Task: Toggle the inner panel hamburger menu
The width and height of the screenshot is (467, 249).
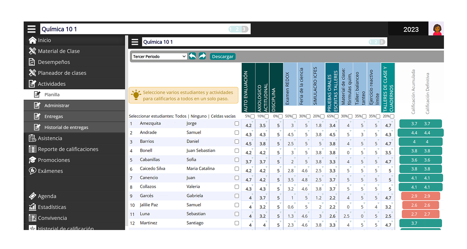Action: click(x=135, y=42)
